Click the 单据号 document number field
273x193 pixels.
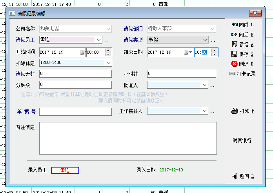[75, 112]
